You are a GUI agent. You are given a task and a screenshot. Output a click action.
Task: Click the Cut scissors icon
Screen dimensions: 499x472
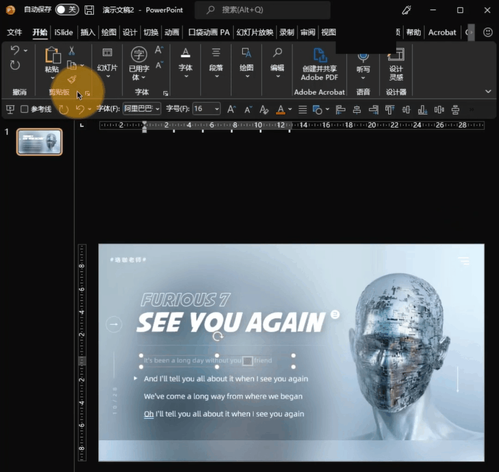pyautogui.click(x=72, y=50)
